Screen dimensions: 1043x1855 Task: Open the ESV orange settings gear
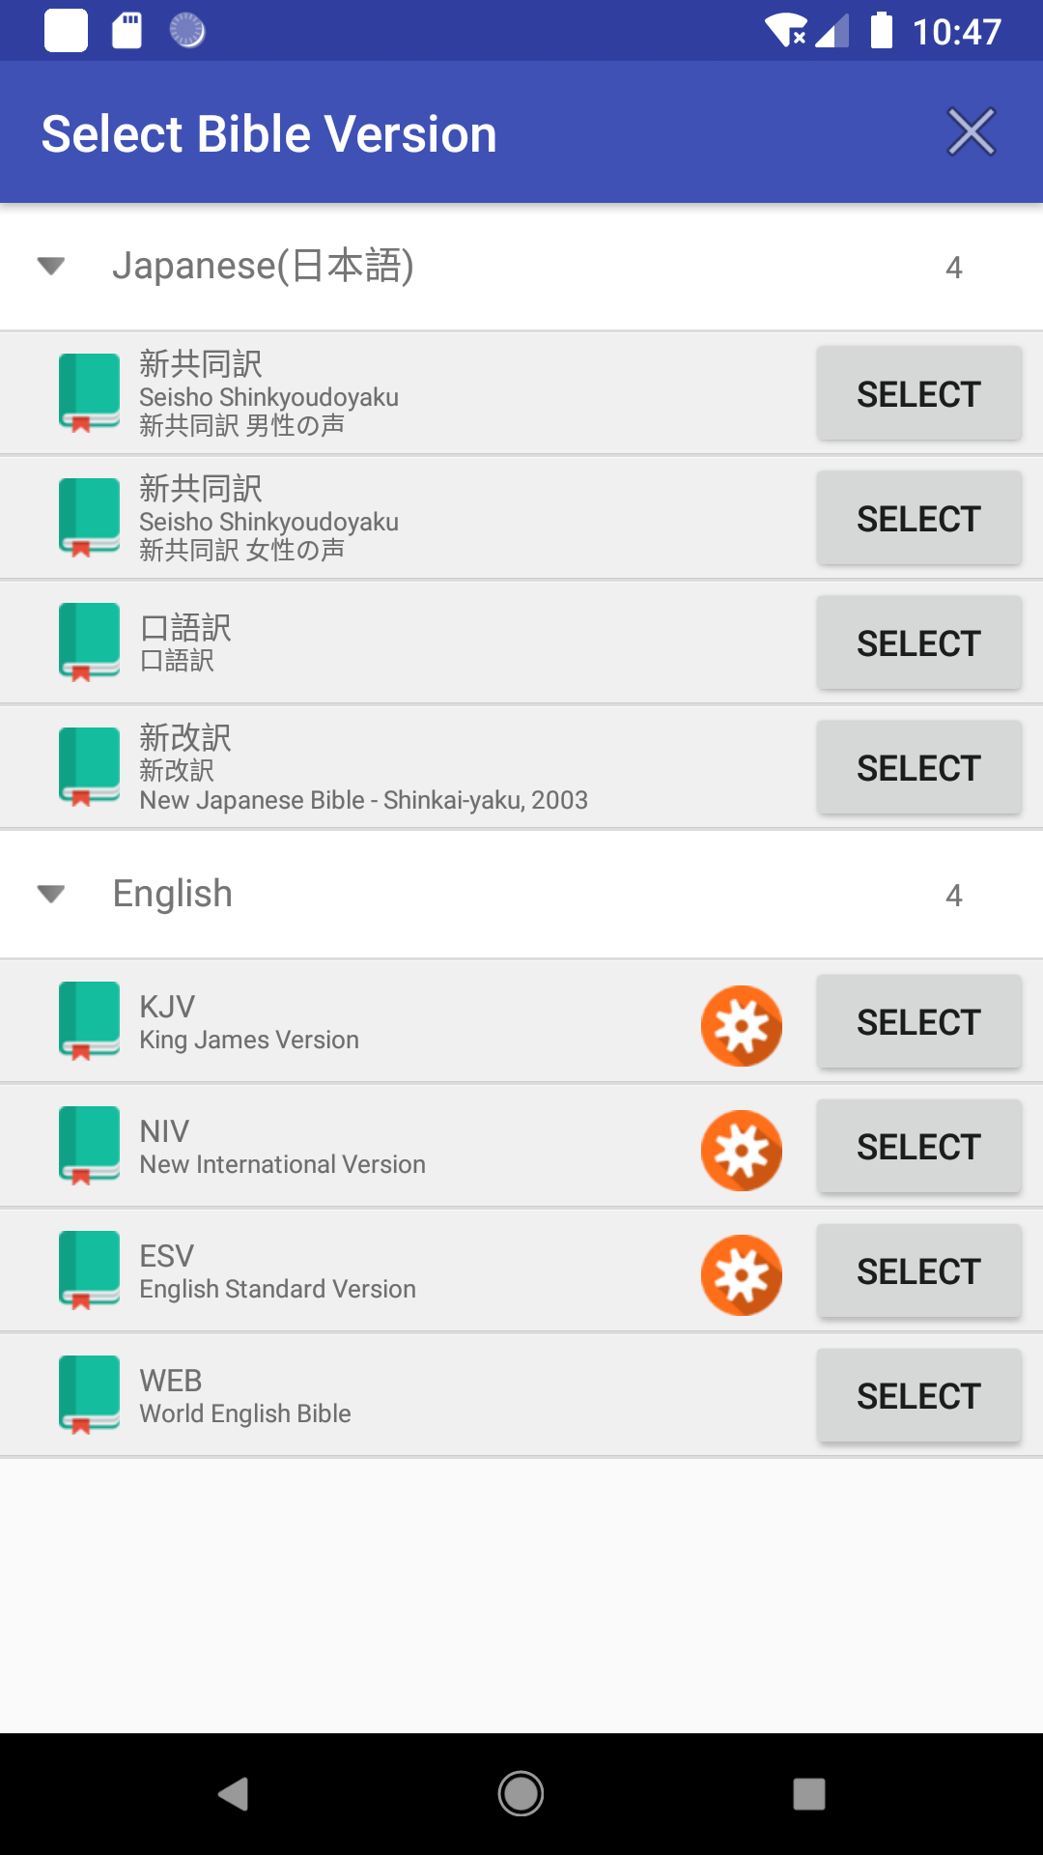click(x=741, y=1274)
